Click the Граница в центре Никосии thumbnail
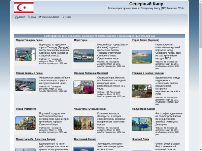This screenshot has width=202, height=151. [x=142, y=91]
